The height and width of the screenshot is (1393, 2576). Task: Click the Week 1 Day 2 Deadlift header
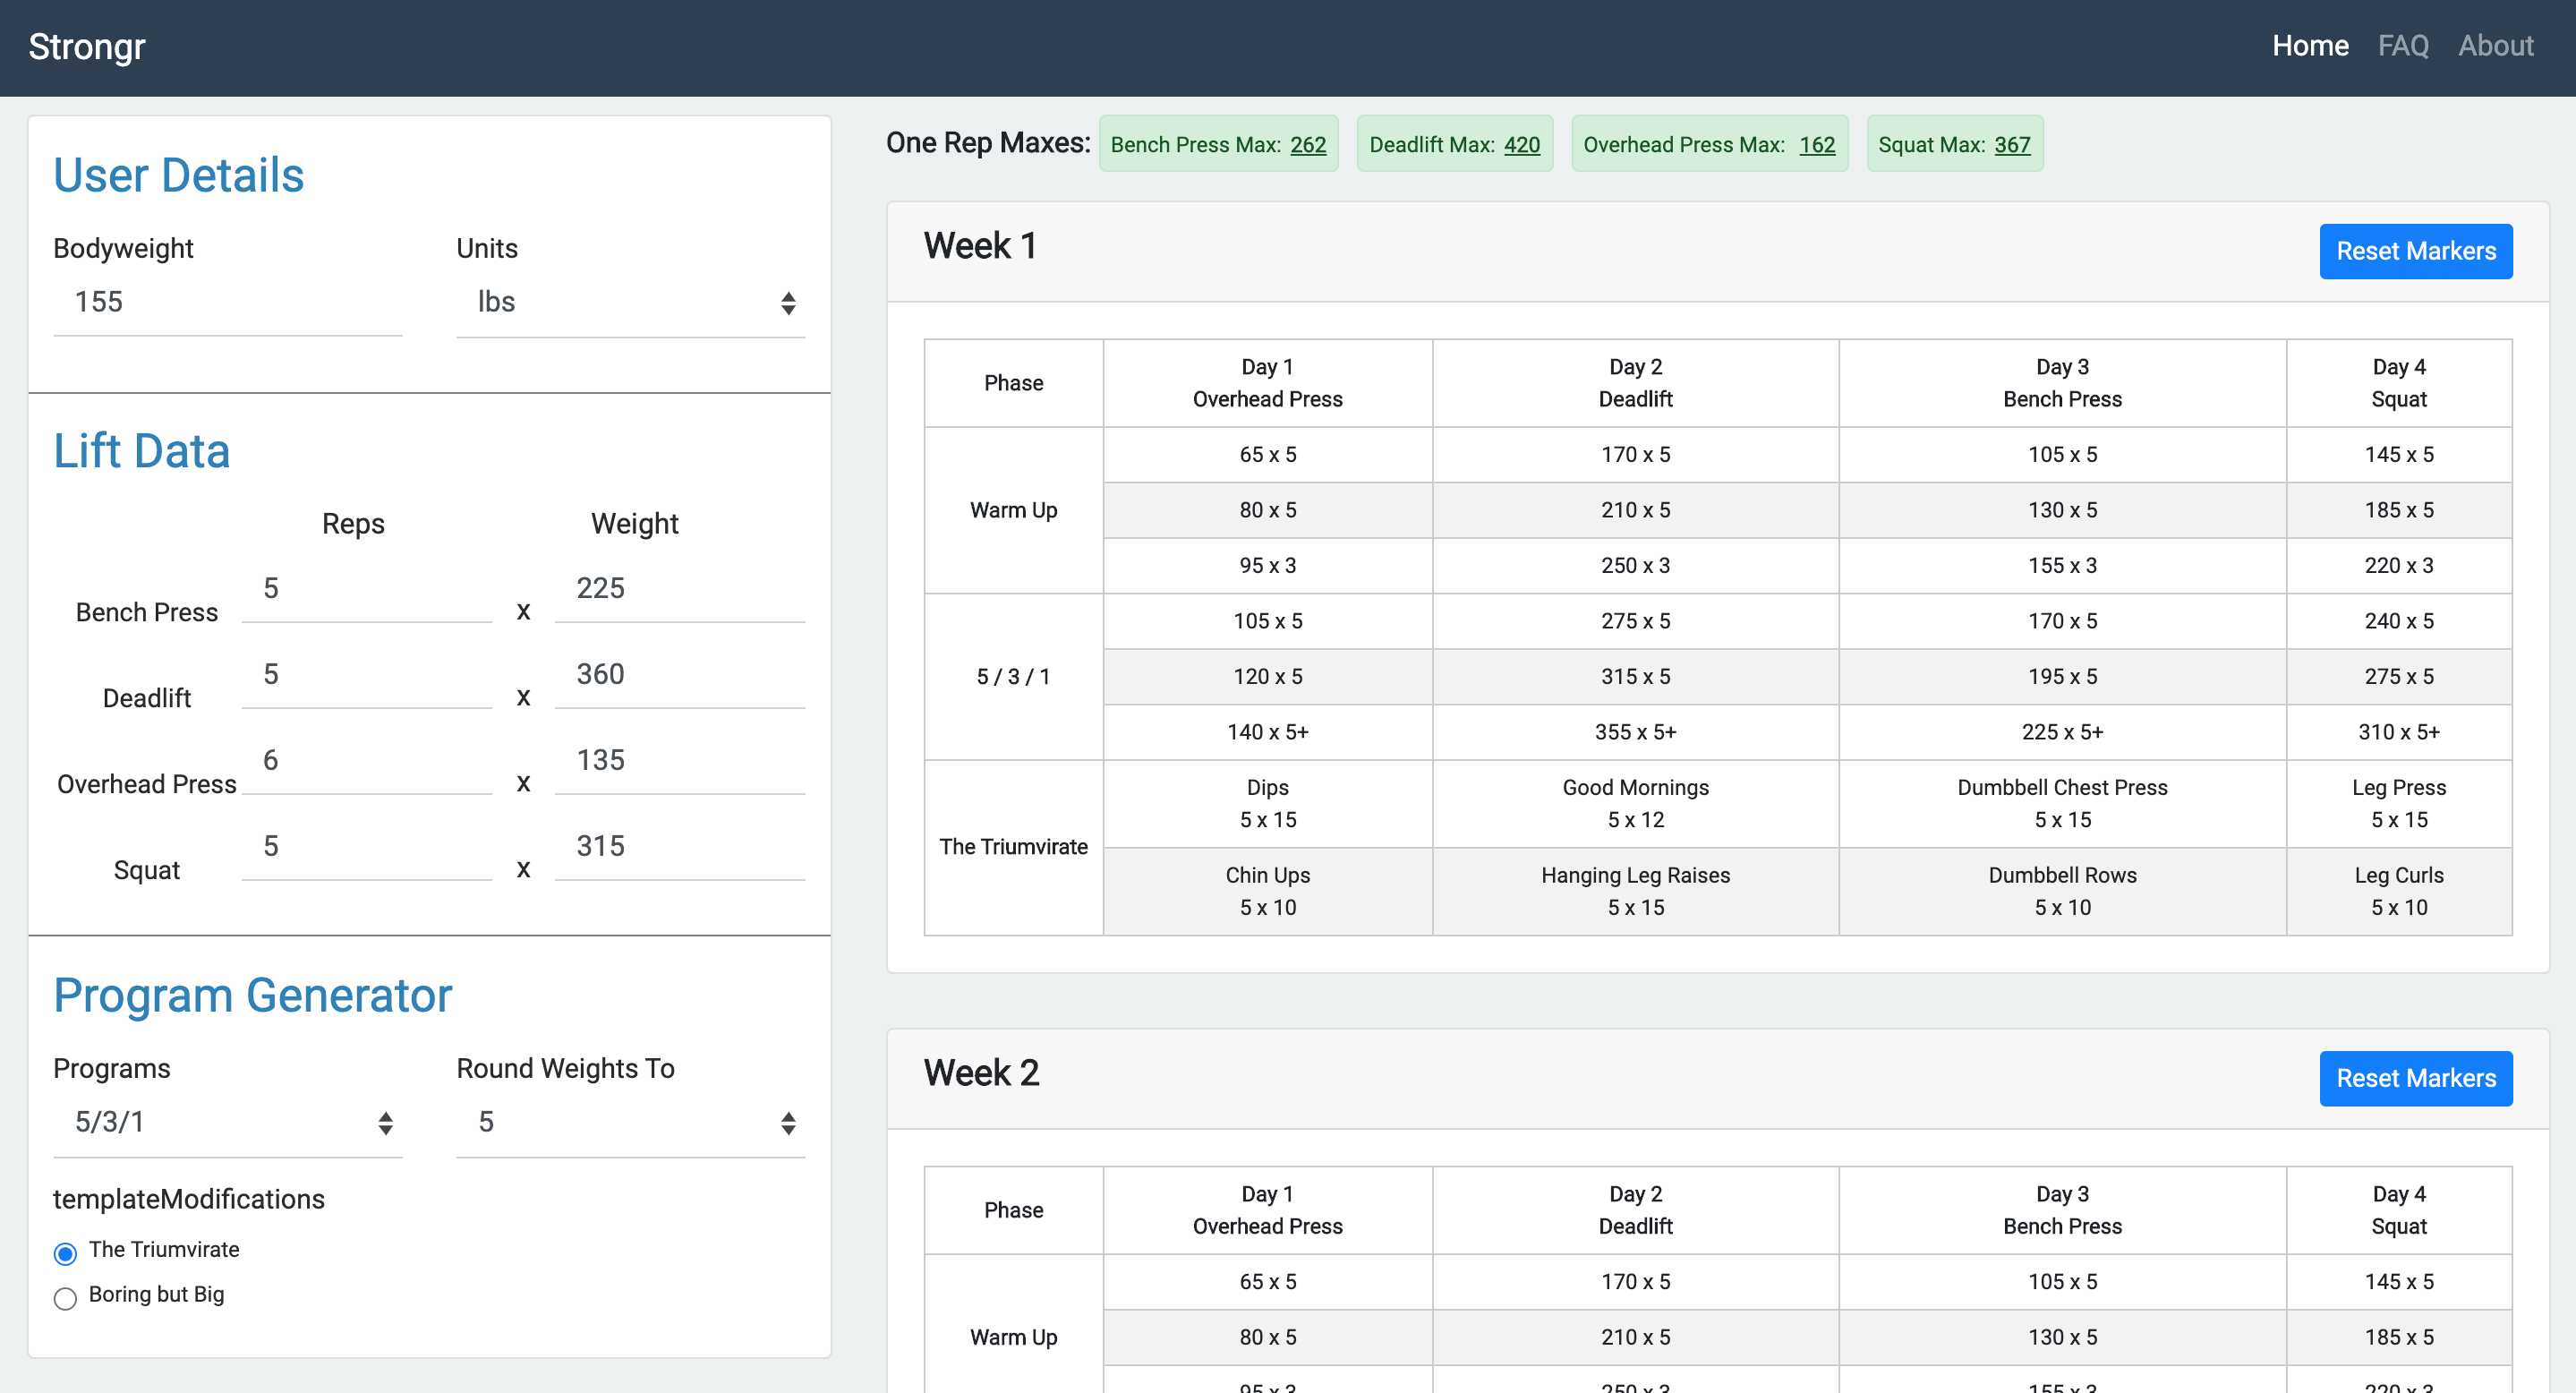click(1635, 383)
